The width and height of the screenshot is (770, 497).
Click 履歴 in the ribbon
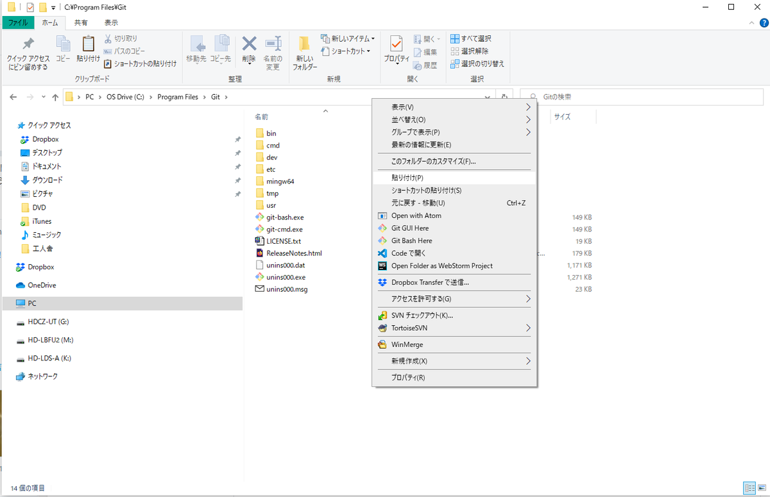click(425, 65)
